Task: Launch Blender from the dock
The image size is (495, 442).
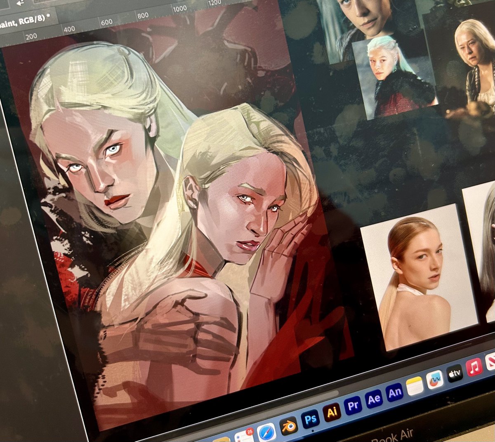Action: 289,426
